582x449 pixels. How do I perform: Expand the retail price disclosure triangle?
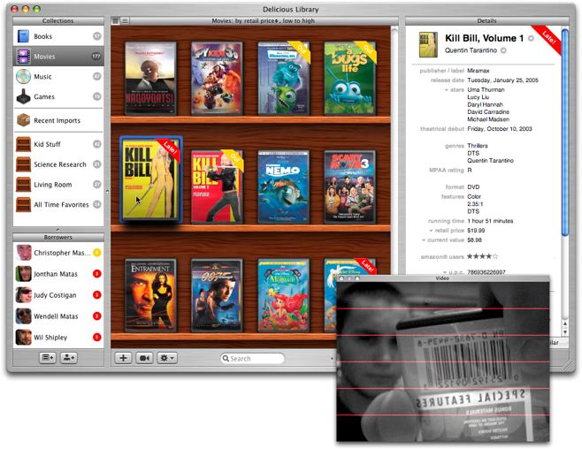[431, 231]
